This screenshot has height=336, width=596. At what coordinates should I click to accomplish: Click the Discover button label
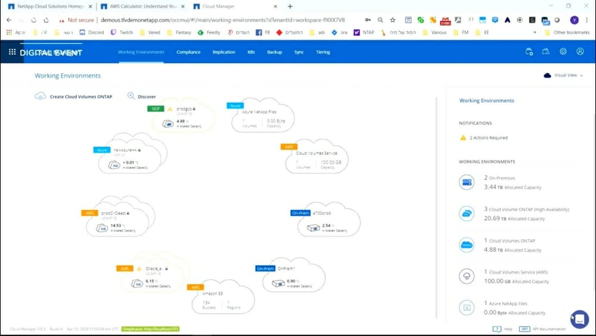[x=147, y=97]
